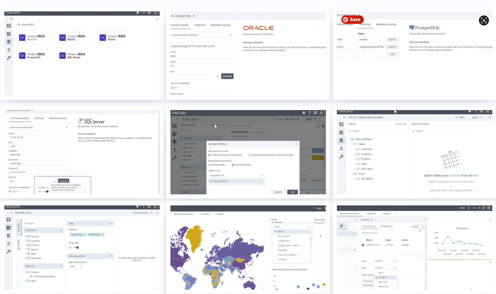Click the Amazon RDS search field
The height and width of the screenshot is (294, 496).
pos(41,24)
